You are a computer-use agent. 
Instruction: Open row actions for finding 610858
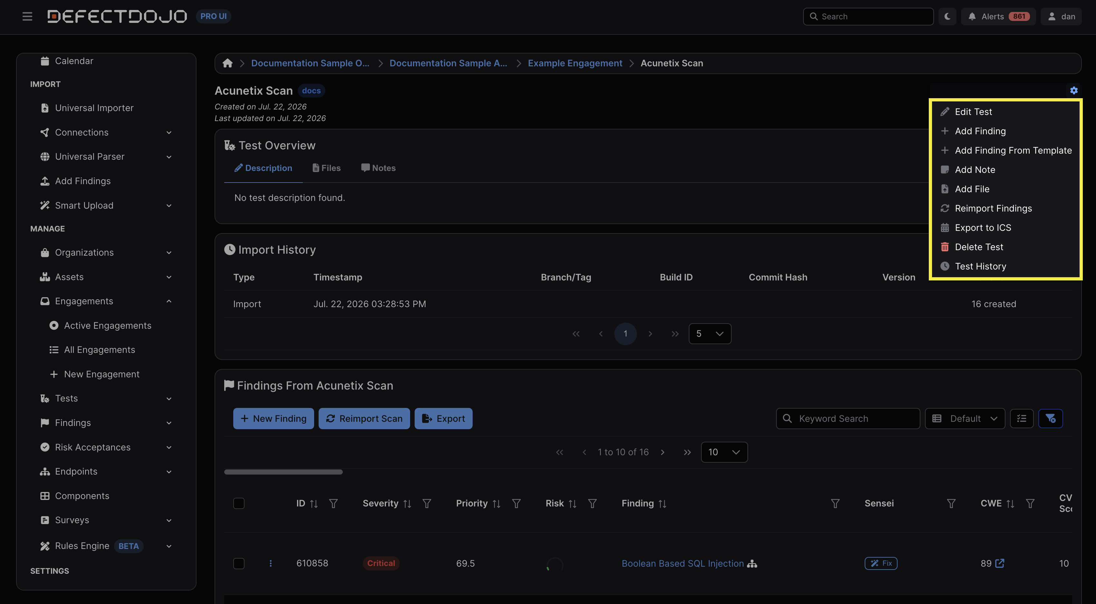271,563
